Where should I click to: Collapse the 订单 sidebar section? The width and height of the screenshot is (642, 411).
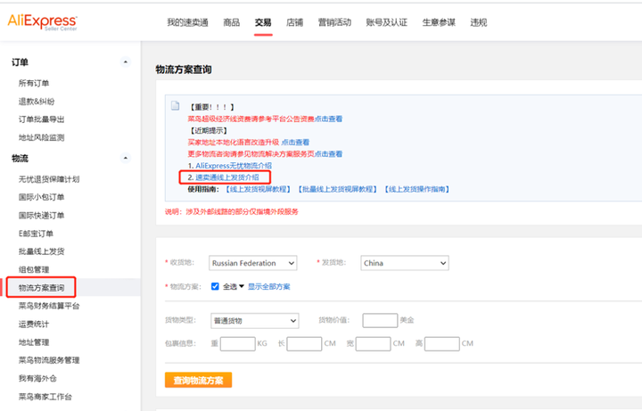(126, 62)
